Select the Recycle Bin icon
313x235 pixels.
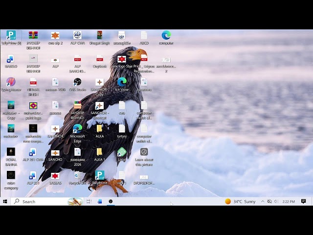tap(77, 178)
